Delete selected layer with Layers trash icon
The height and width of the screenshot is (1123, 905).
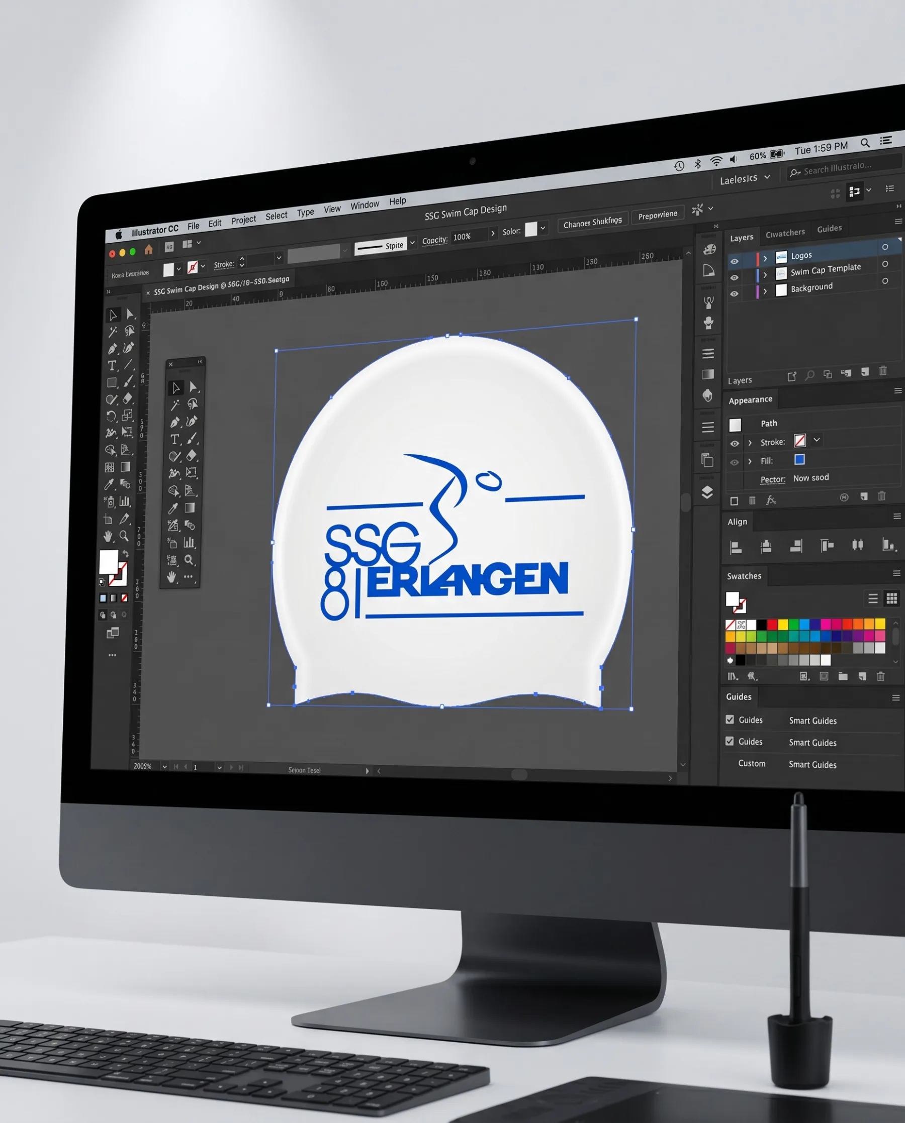point(882,370)
